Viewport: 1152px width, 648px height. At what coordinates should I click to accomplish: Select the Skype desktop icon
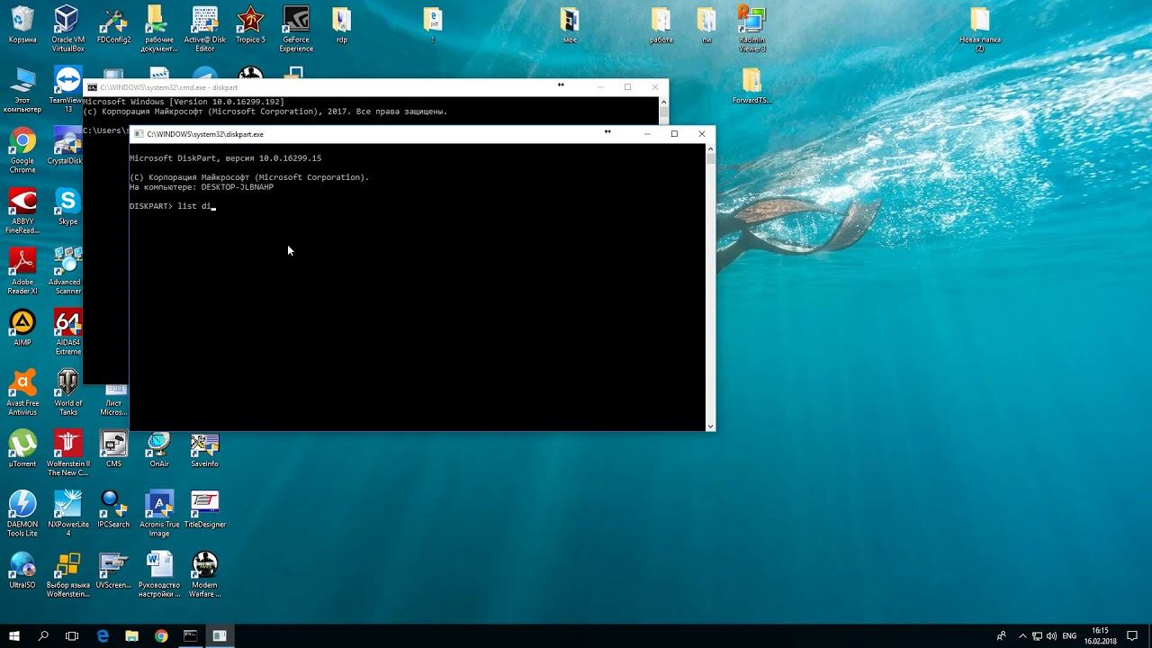67,207
